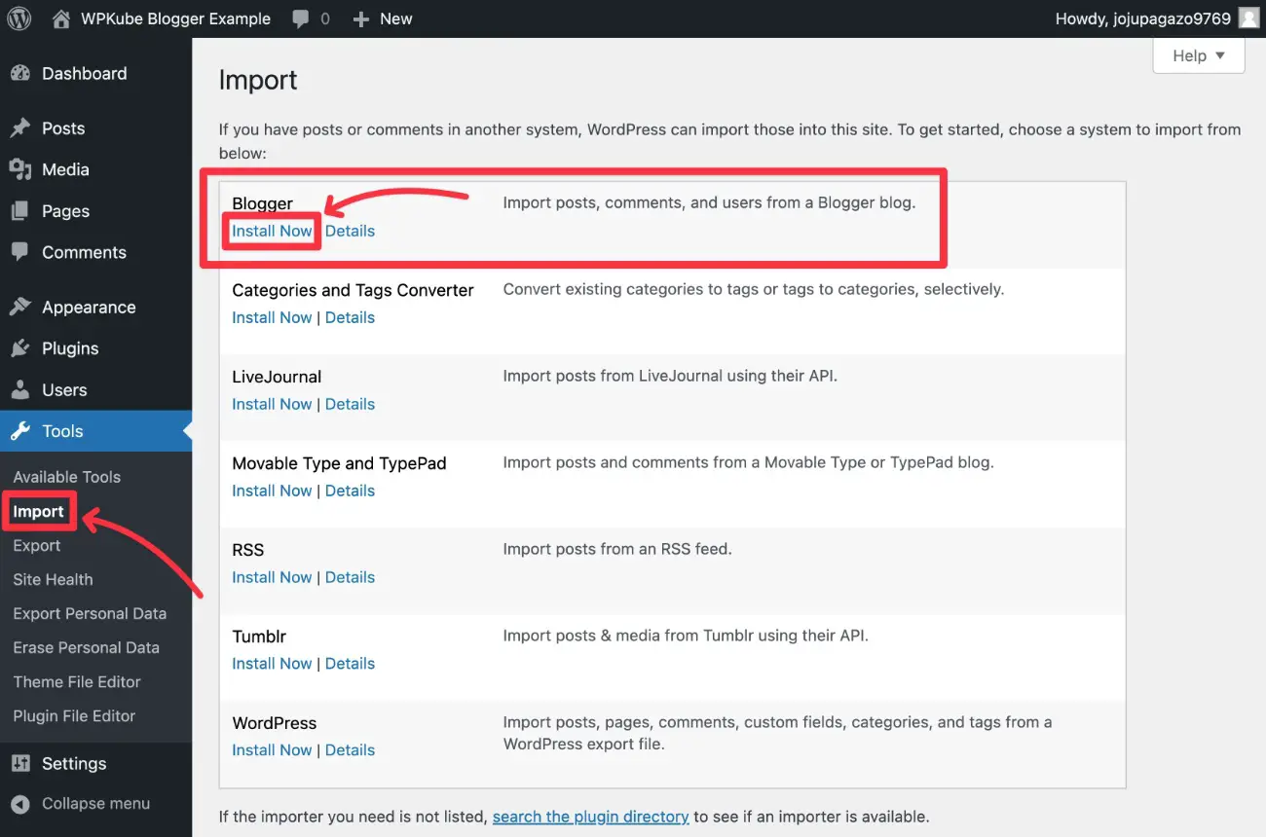Click the pushpin icon next to Posts

point(20,128)
